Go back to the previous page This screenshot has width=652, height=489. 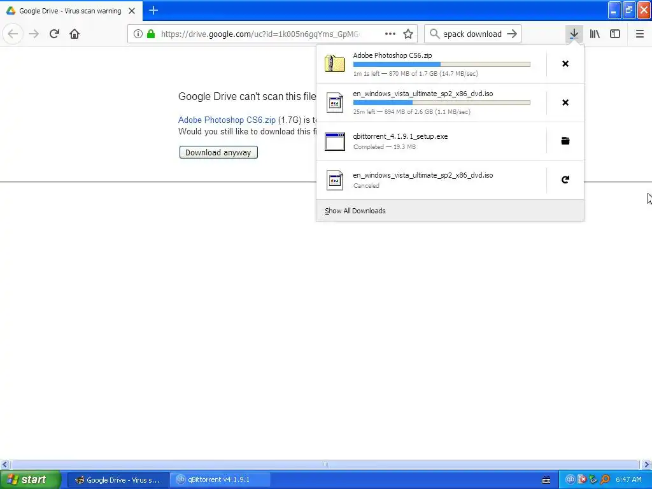(13, 34)
